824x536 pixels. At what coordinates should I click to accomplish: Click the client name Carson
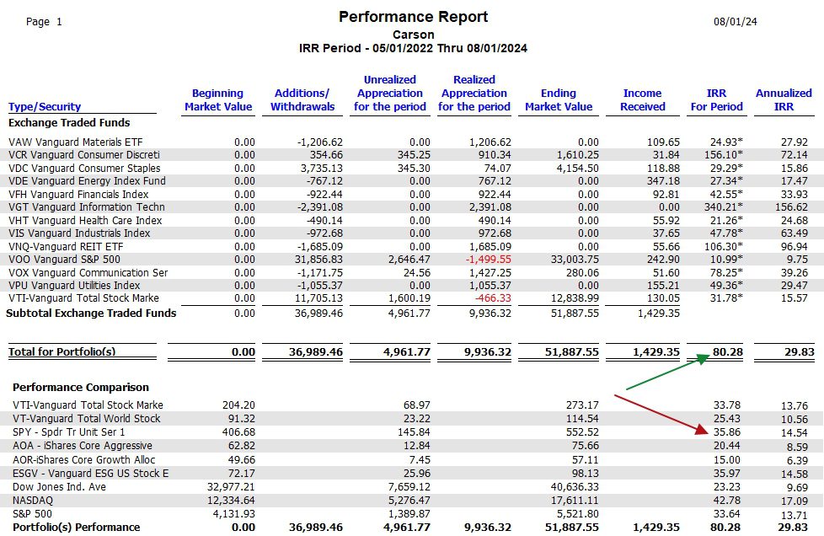pyautogui.click(x=413, y=35)
